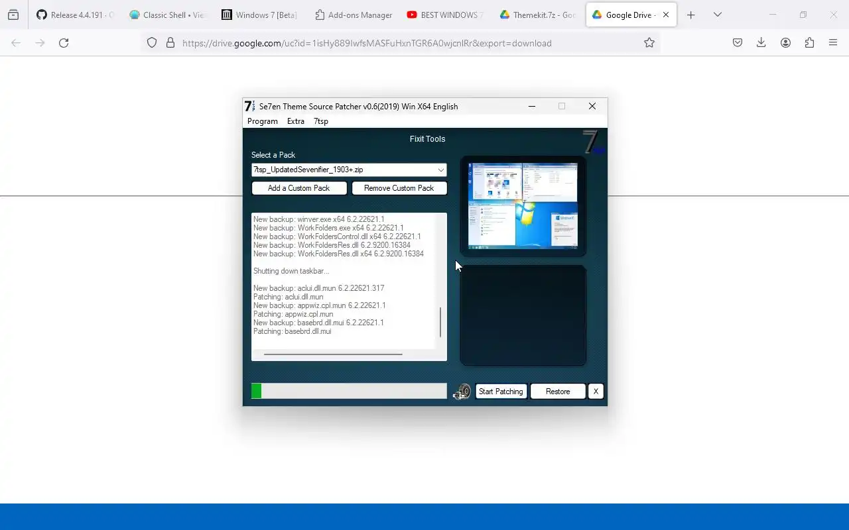Go forward to next page

[40, 43]
